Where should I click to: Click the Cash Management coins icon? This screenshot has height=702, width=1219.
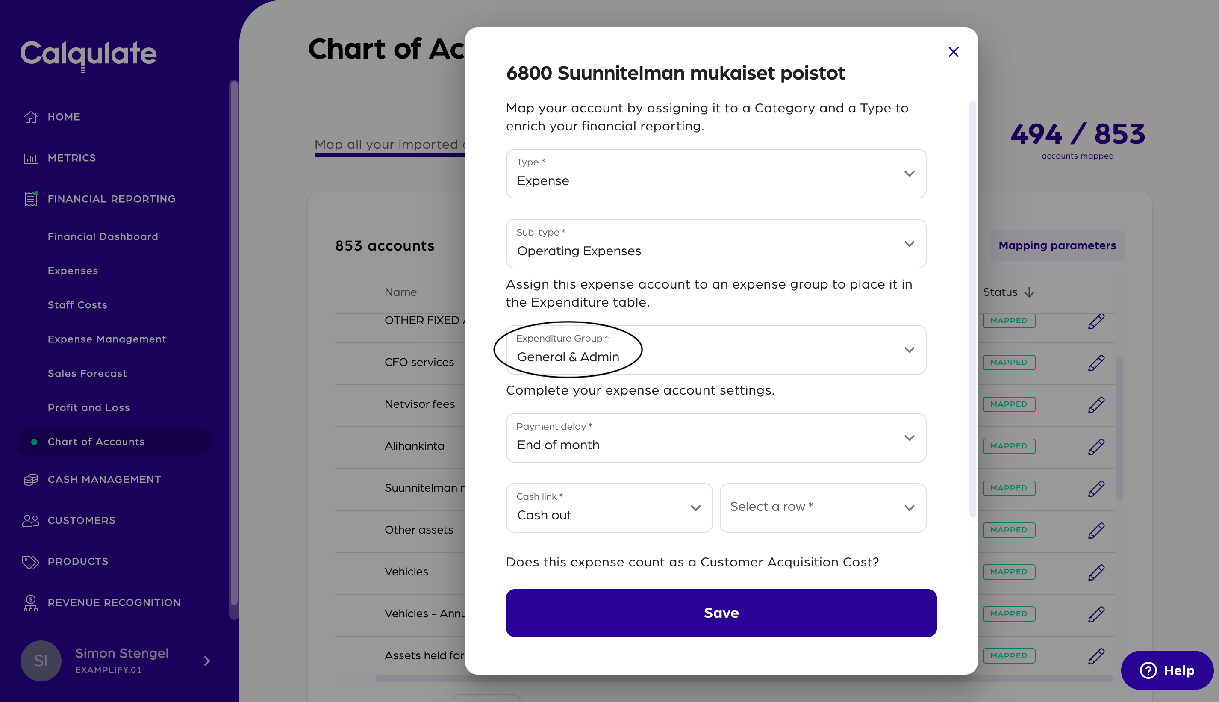[x=30, y=480]
